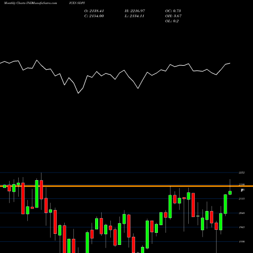Select the low value 'L: 2134.11'

135,16
